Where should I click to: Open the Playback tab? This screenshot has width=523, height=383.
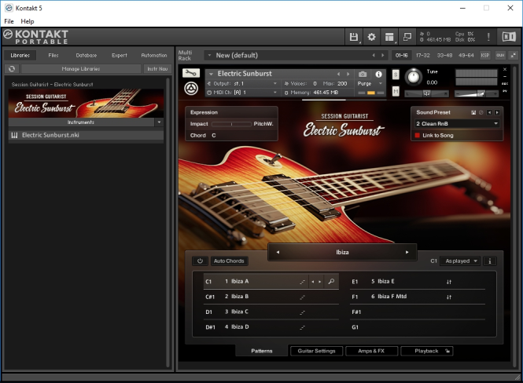coord(426,351)
